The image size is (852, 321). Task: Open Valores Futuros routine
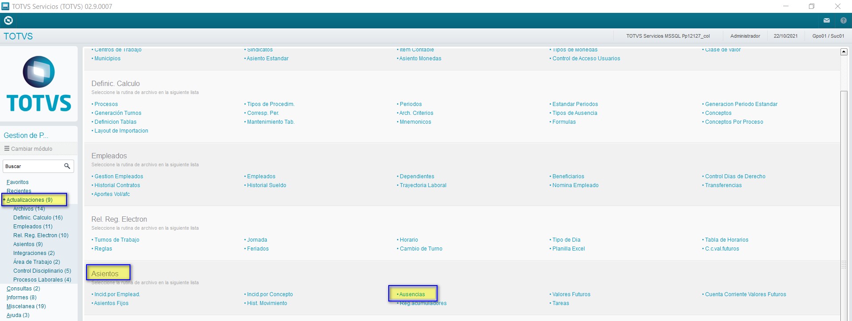coord(571,294)
